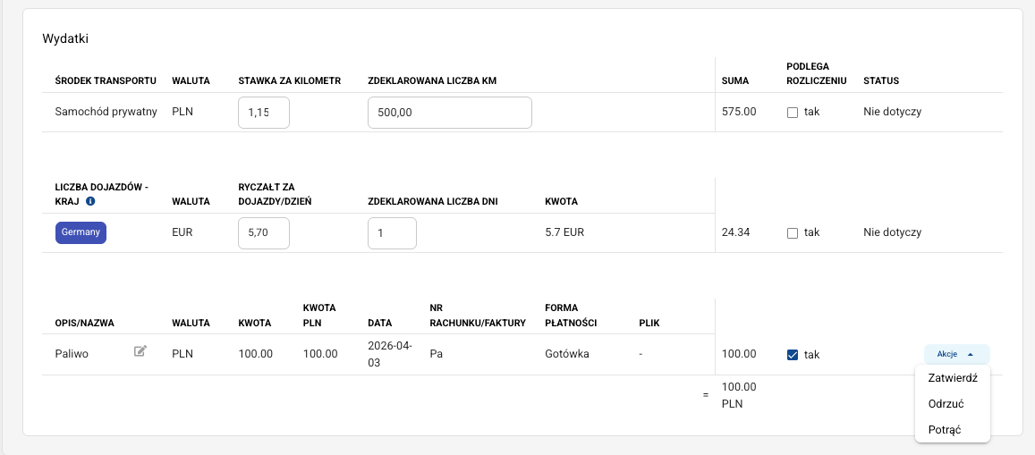The image size is (1035, 455).
Task: Click the Nie dotyczy status in Germany row
Action: tap(892, 232)
